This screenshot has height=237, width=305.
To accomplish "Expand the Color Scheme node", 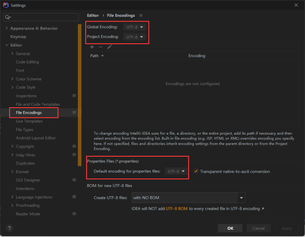I will [12, 79].
